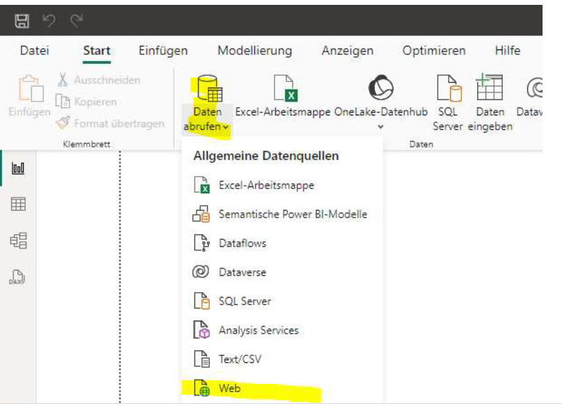The height and width of the screenshot is (406, 562).
Task: Open the Report view in sidebar
Action: [x=18, y=168]
